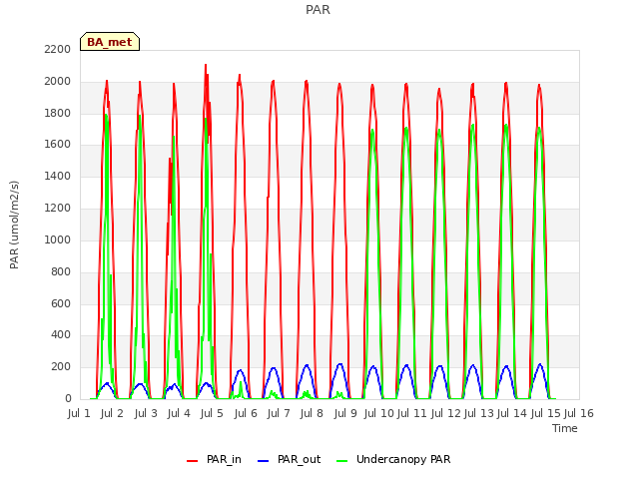Click the 800 y-axis value
The width and height of the screenshot is (639, 479).
61,271
